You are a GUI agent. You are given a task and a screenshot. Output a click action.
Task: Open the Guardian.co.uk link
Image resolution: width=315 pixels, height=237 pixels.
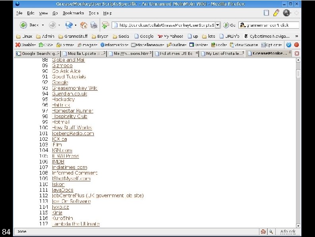click(70, 94)
